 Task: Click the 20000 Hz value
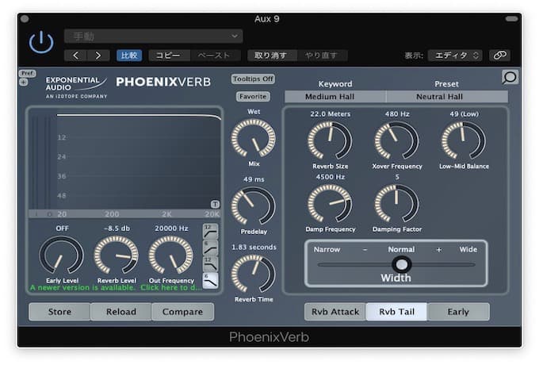click(171, 229)
